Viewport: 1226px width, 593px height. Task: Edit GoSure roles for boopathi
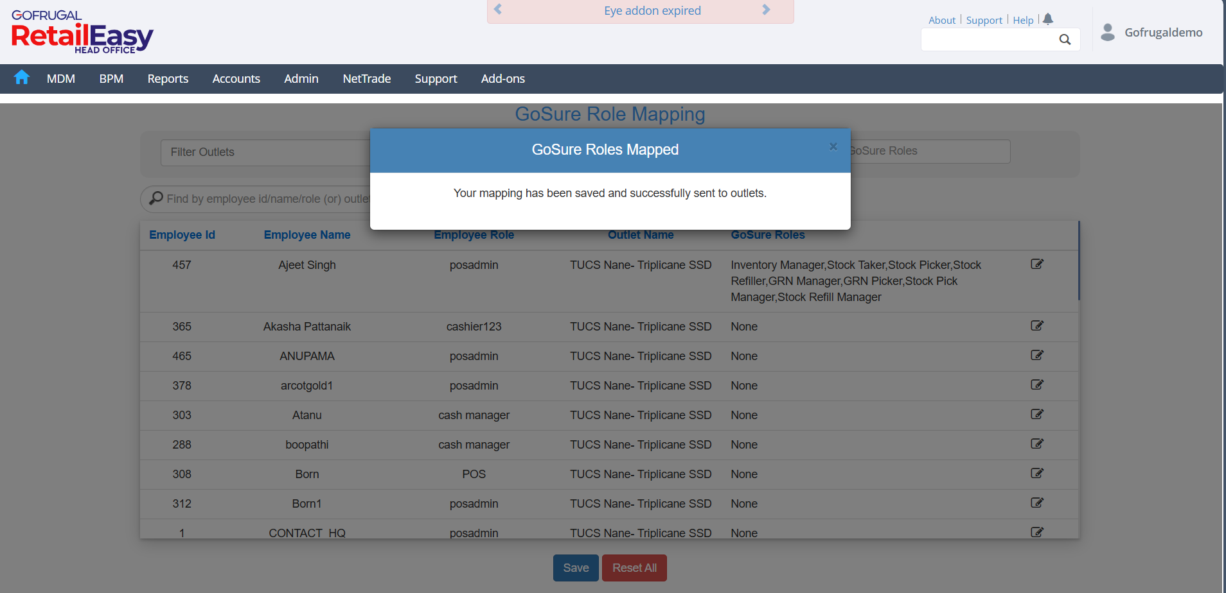coord(1037,443)
